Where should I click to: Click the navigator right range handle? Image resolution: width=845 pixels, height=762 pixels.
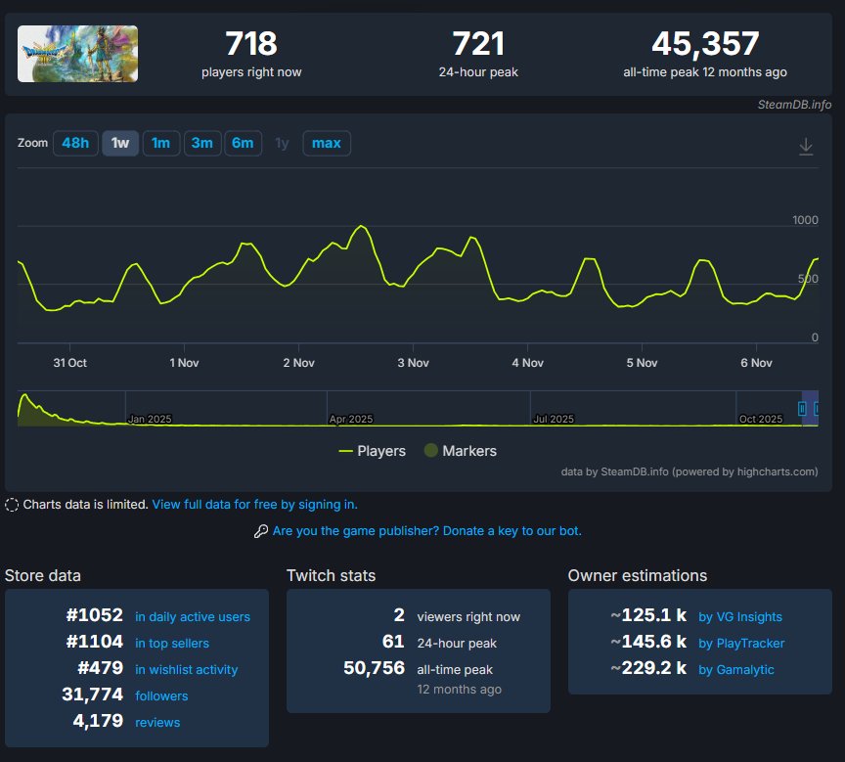click(x=817, y=409)
